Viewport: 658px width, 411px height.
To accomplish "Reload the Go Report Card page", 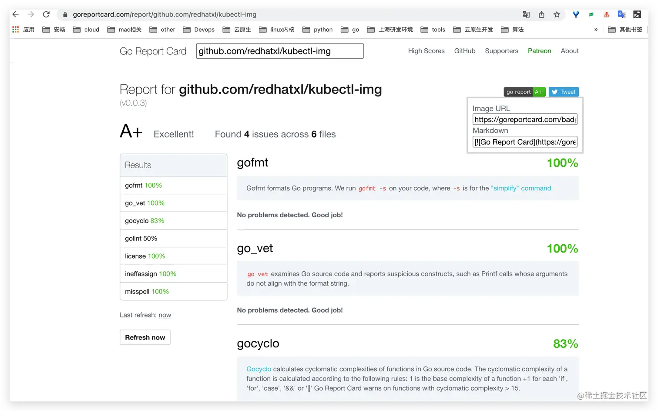I will point(46,14).
